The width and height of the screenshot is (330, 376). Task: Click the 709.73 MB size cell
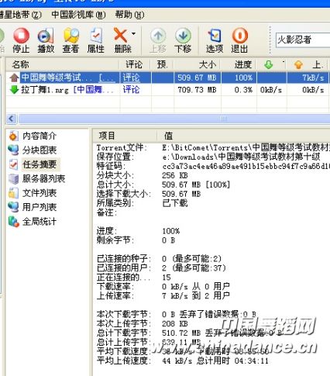(x=197, y=90)
